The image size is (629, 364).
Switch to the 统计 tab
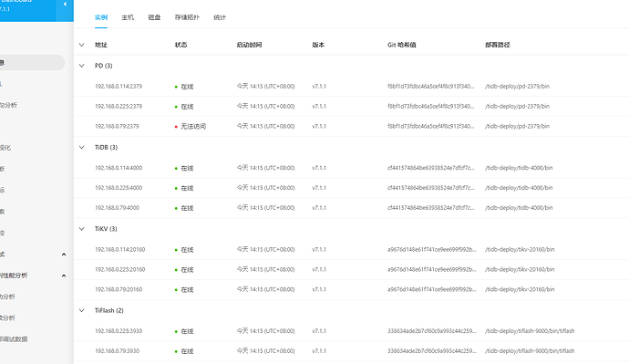[220, 17]
